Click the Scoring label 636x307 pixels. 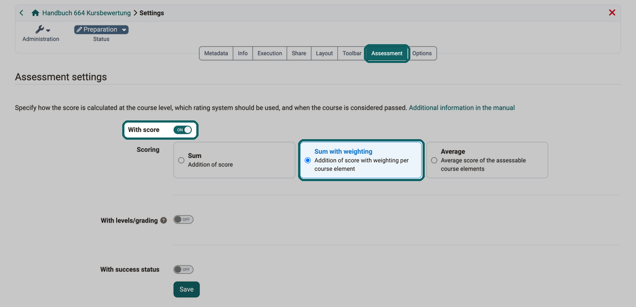click(148, 150)
